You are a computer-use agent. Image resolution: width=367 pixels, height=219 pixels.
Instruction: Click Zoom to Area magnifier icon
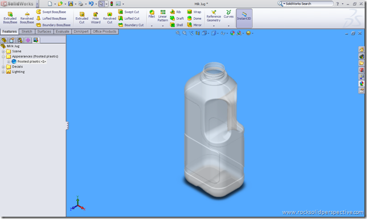[x=185, y=33]
